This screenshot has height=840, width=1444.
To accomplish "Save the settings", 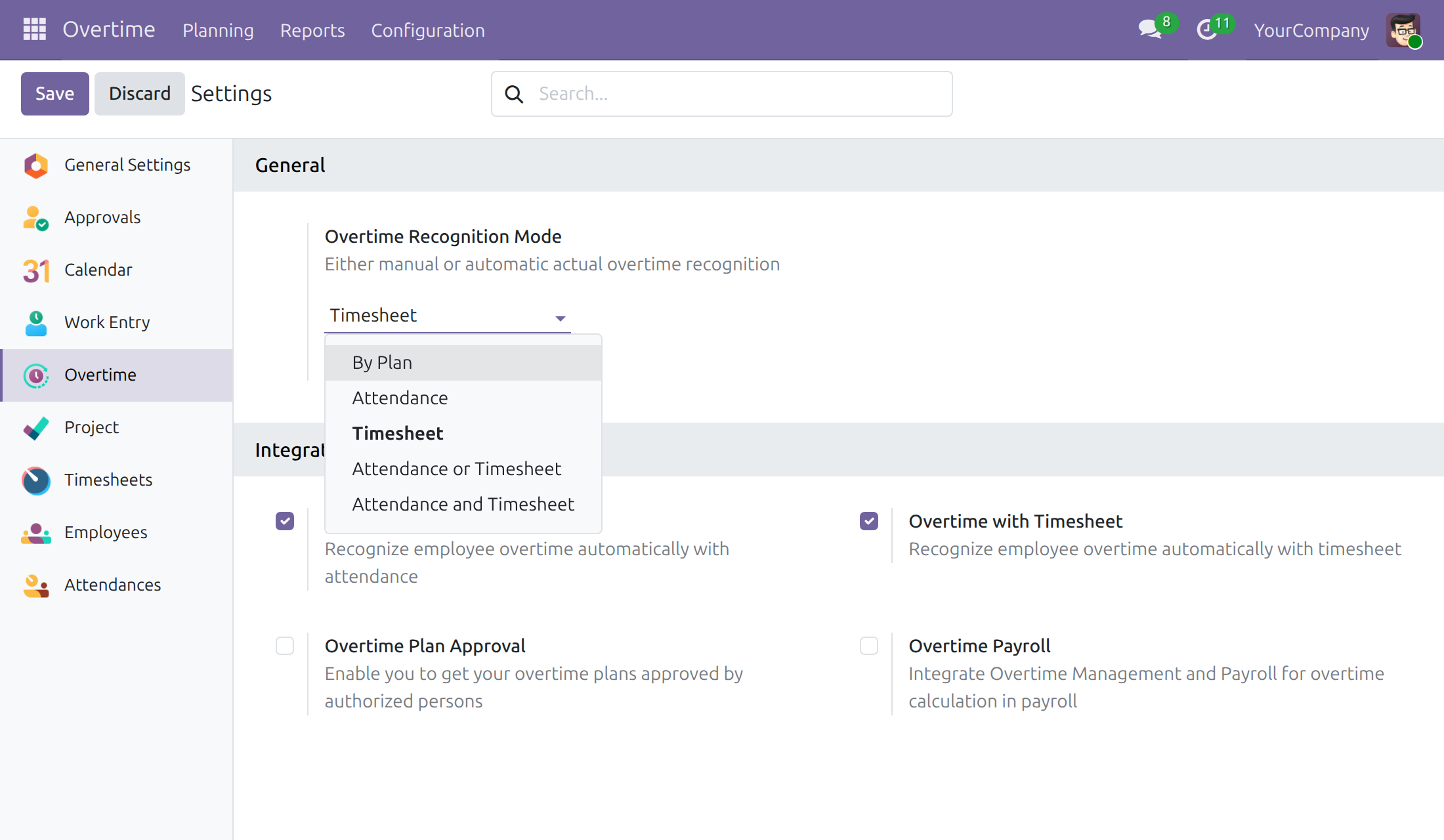I will tap(55, 94).
